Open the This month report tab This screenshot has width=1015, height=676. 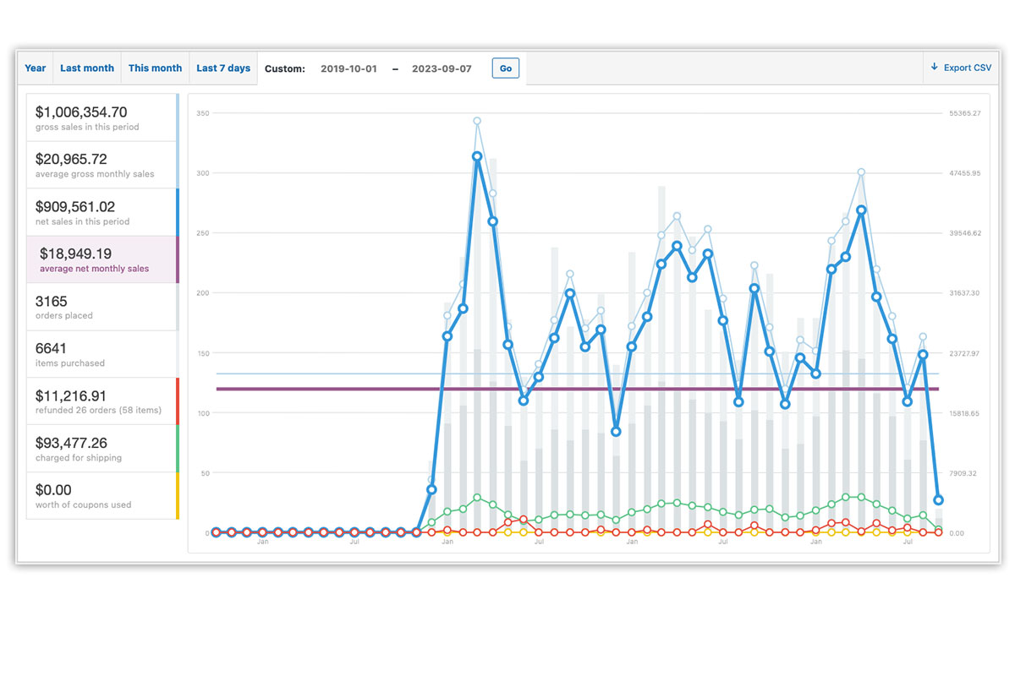[x=155, y=68]
